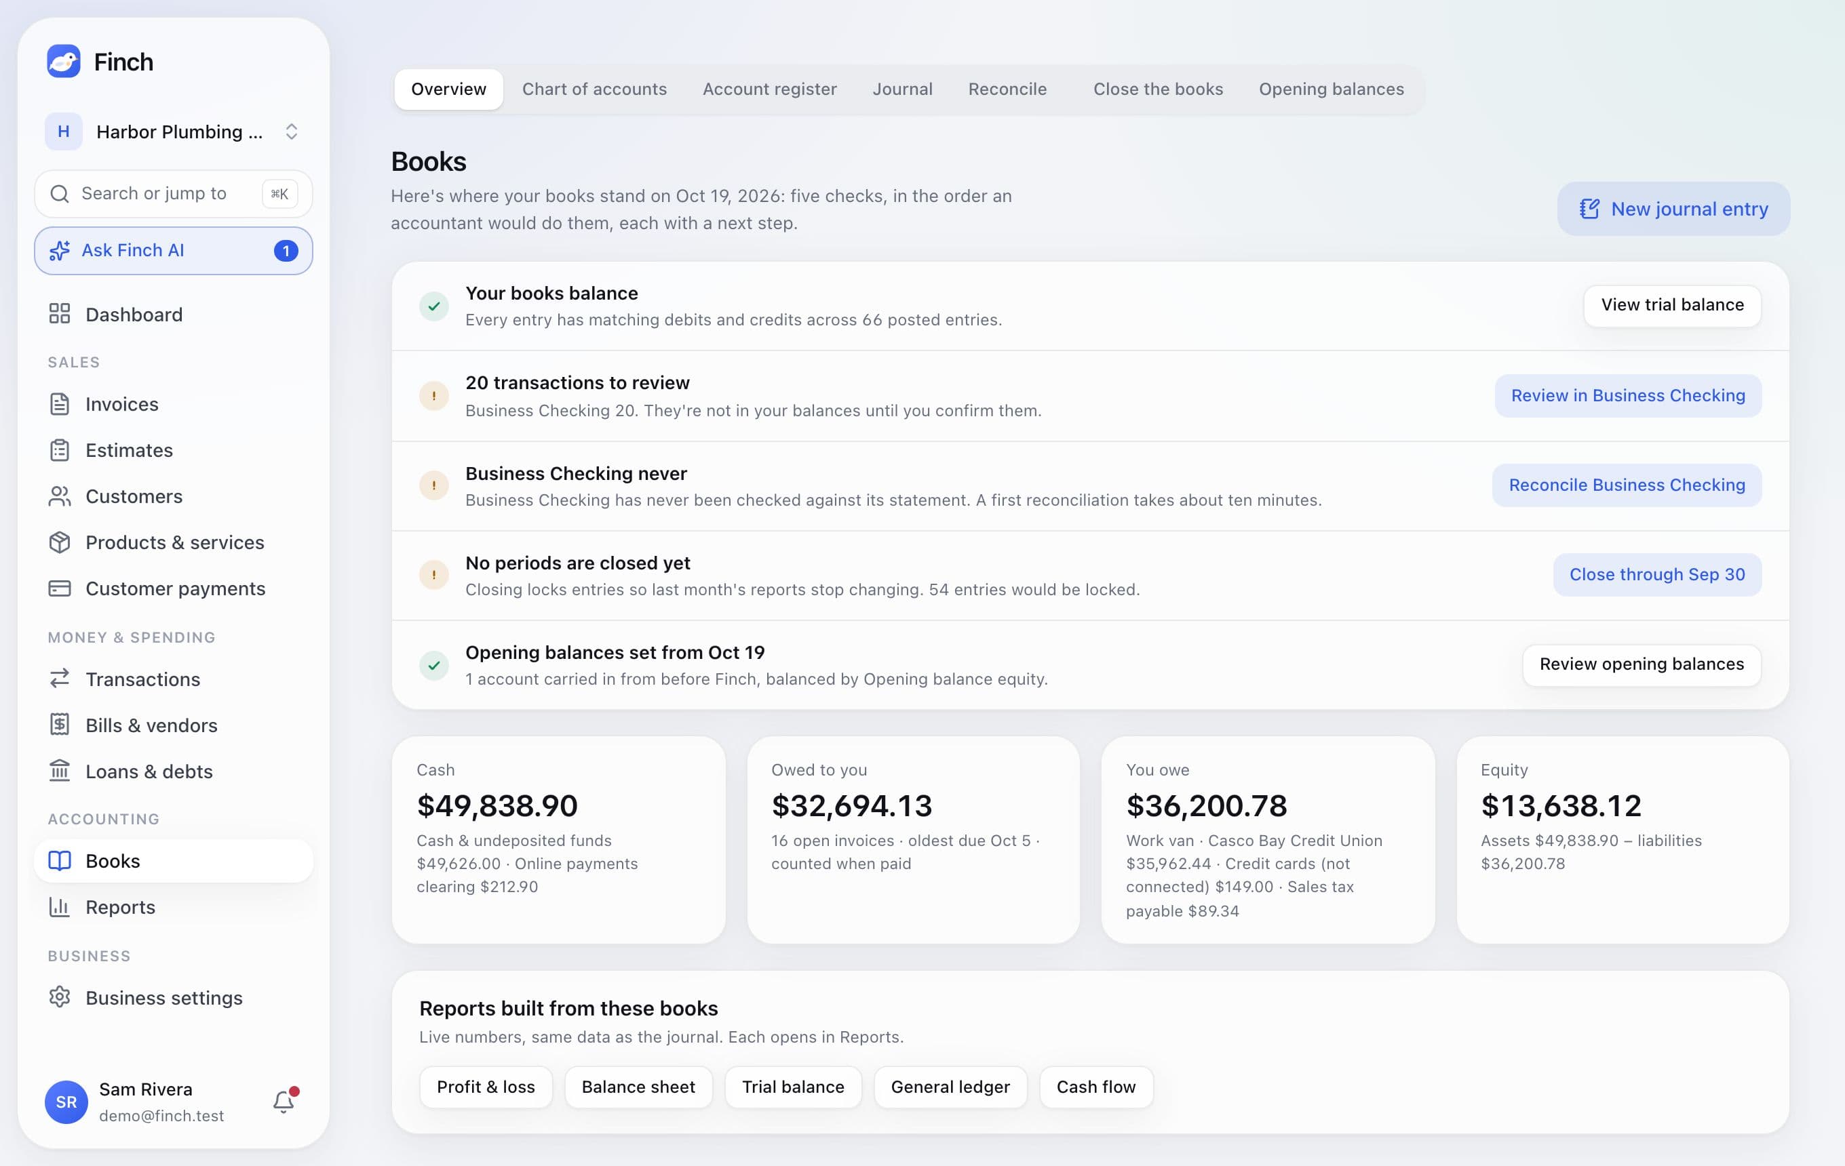1845x1166 pixels.
Task: Click the Finch bird logo icon
Action: [64, 61]
